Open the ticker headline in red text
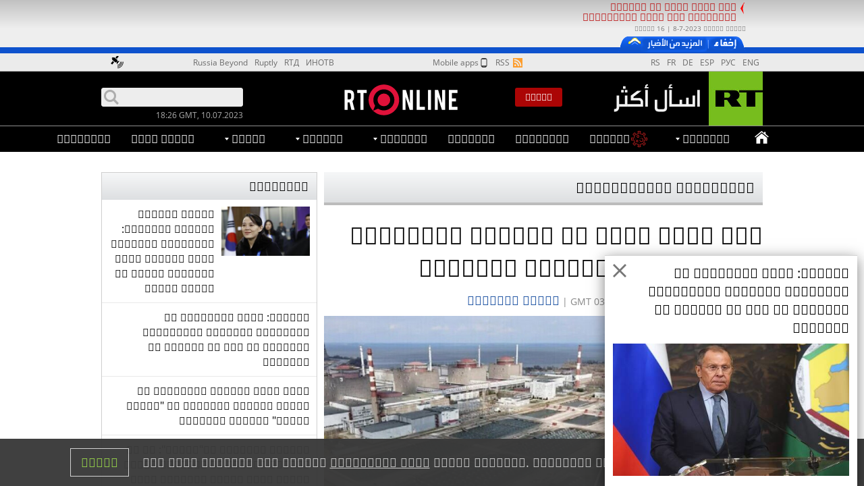Viewport: 864px width, 486px height. pyautogui.click(x=659, y=11)
